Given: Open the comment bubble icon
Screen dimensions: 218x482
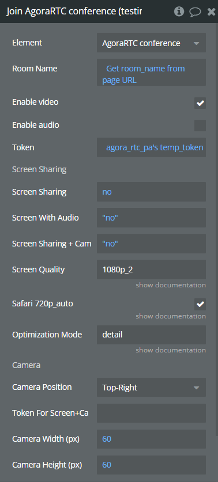Looking at the screenshot, I should 195,12.
